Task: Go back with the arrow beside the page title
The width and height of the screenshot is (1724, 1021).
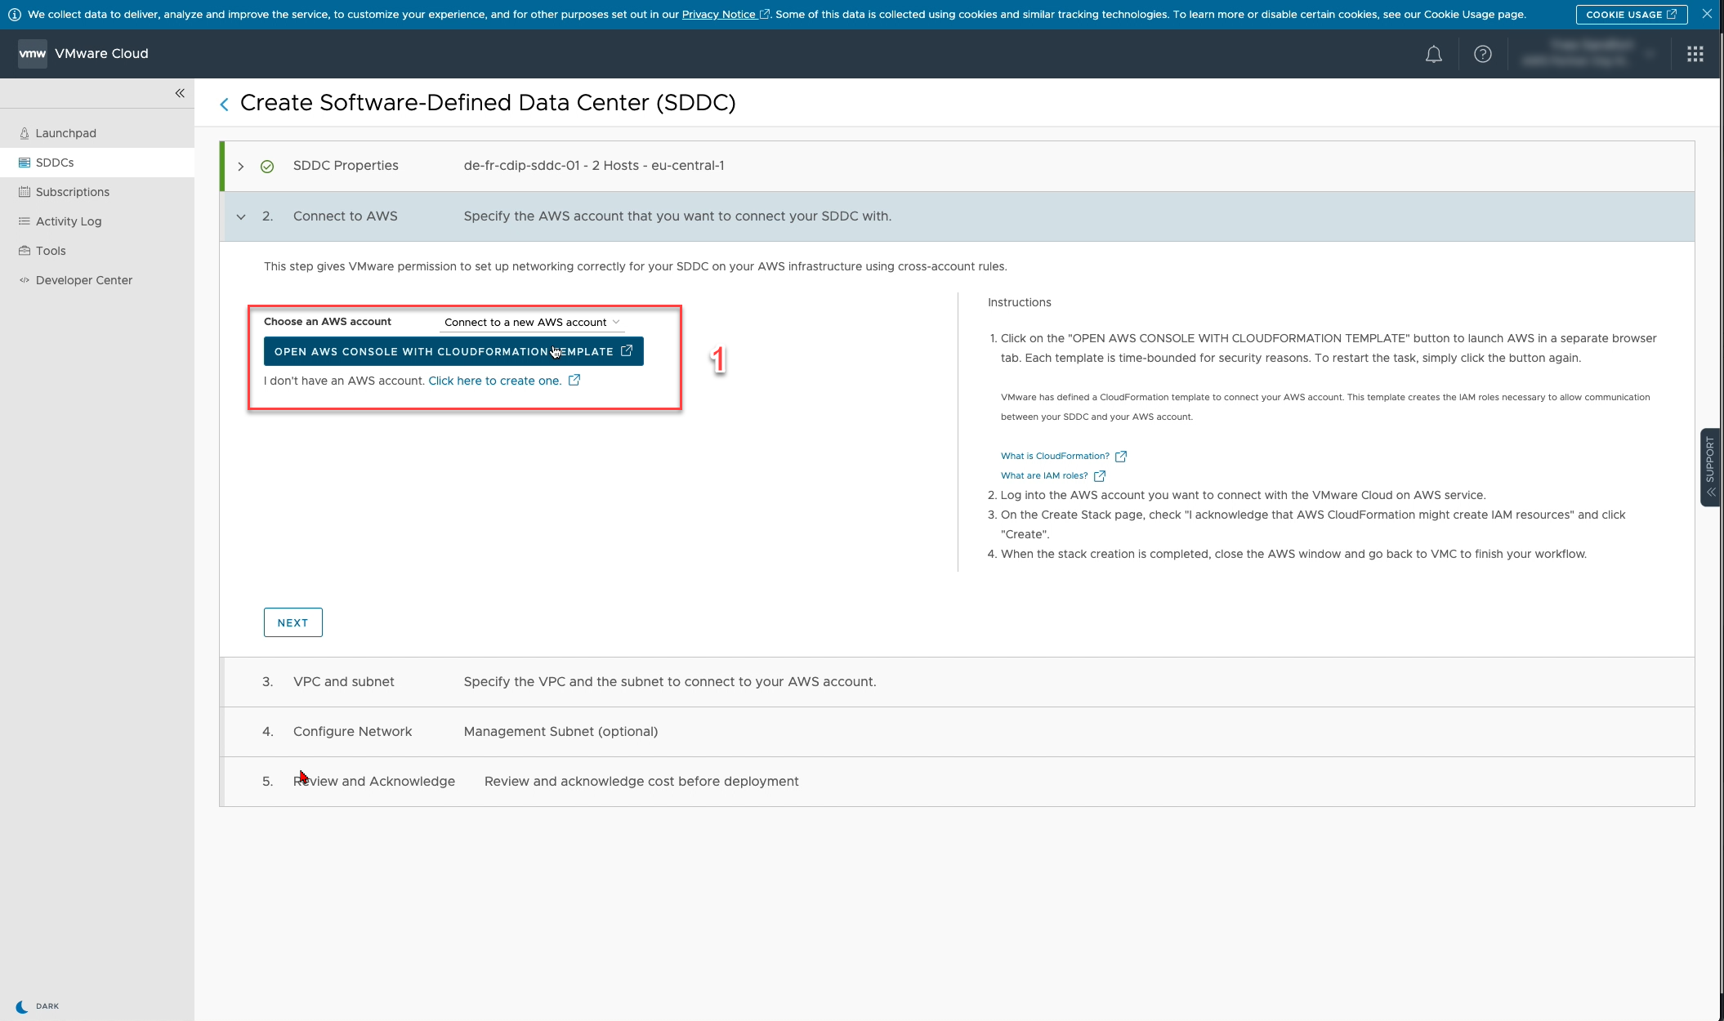Action: (x=224, y=104)
